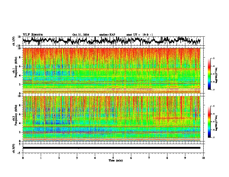This screenshot has height=177, width=229.
Task: Click time axis tick label "9"
Action: pos(185,158)
